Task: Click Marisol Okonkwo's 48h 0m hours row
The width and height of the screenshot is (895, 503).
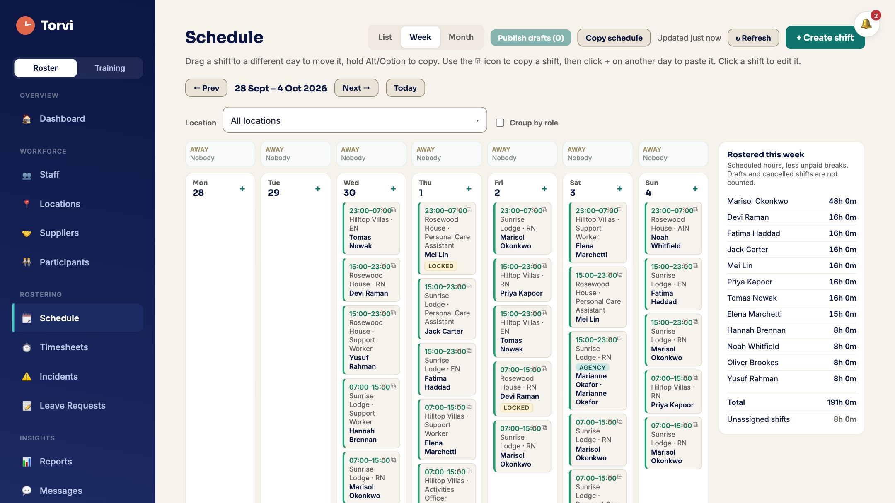Action: pos(791,201)
